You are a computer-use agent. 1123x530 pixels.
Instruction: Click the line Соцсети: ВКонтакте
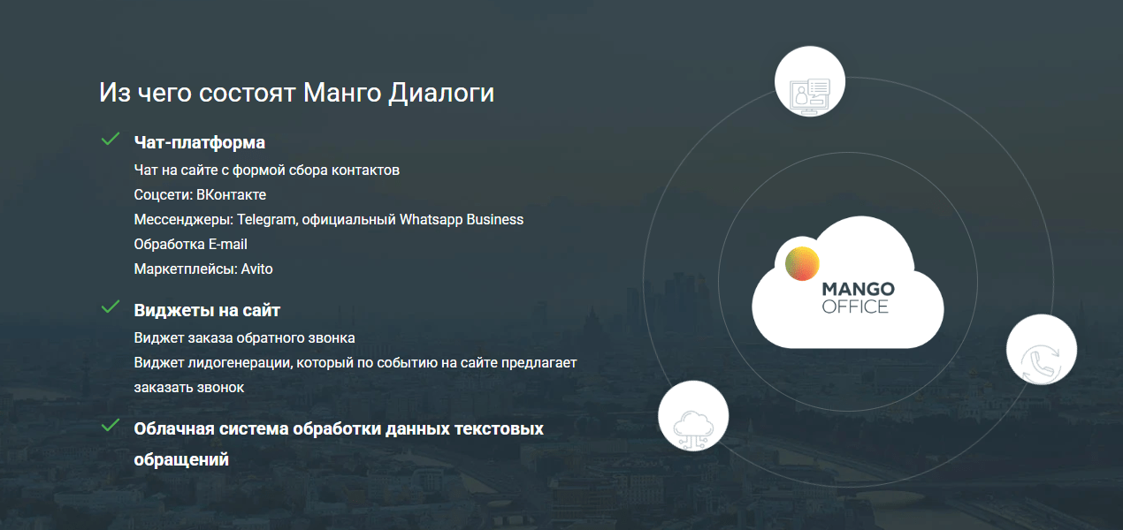[x=200, y=194]
